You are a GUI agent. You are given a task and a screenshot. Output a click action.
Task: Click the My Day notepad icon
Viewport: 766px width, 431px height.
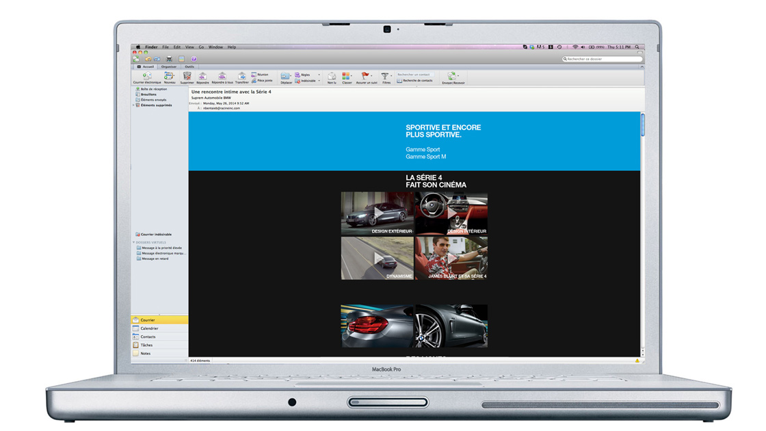181,59
